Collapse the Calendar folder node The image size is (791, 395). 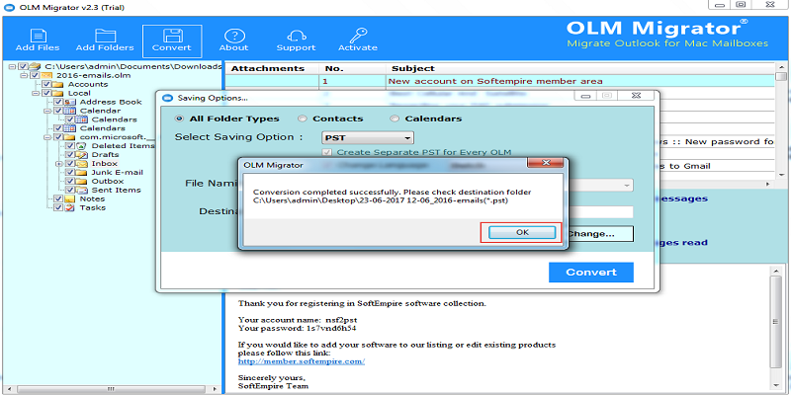coord(47,111)
